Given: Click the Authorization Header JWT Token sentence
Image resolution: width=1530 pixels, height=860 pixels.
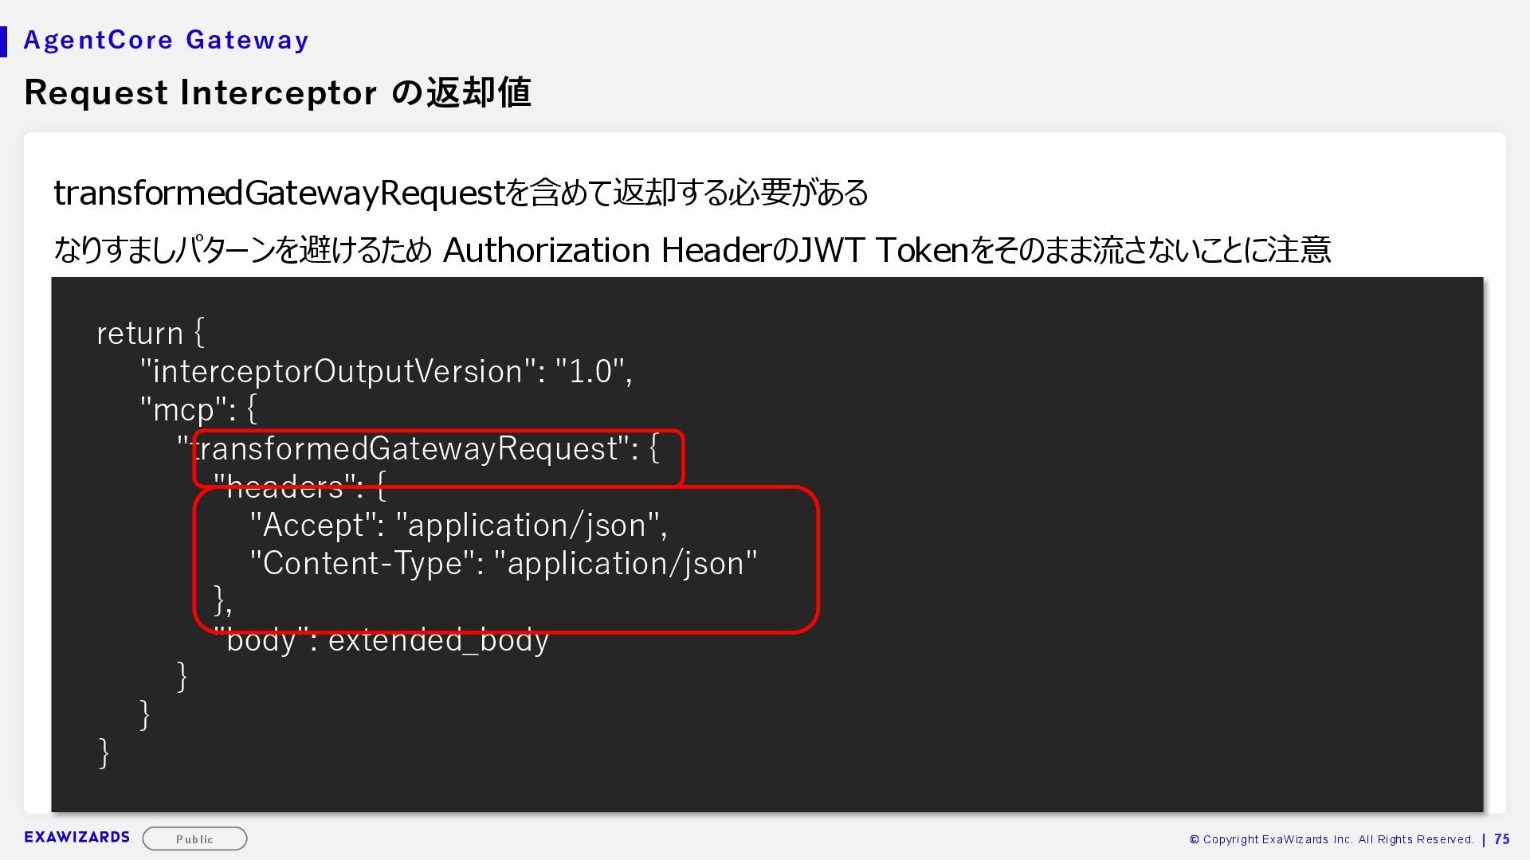Looking at the screenshot, I should (x=692, y=250).
